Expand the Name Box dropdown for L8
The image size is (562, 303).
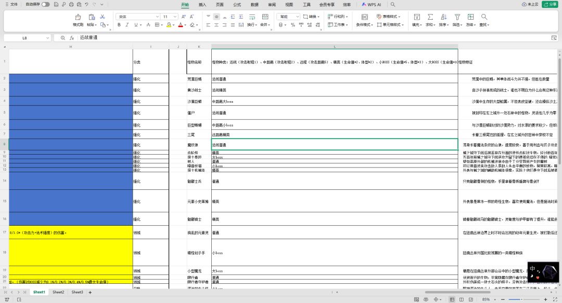(x=47, y=38)
